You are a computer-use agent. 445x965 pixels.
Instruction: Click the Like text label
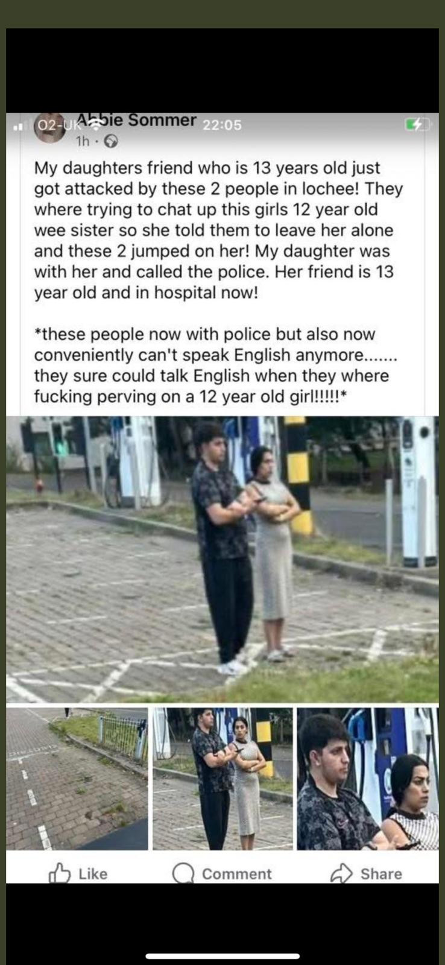(93, 874)
